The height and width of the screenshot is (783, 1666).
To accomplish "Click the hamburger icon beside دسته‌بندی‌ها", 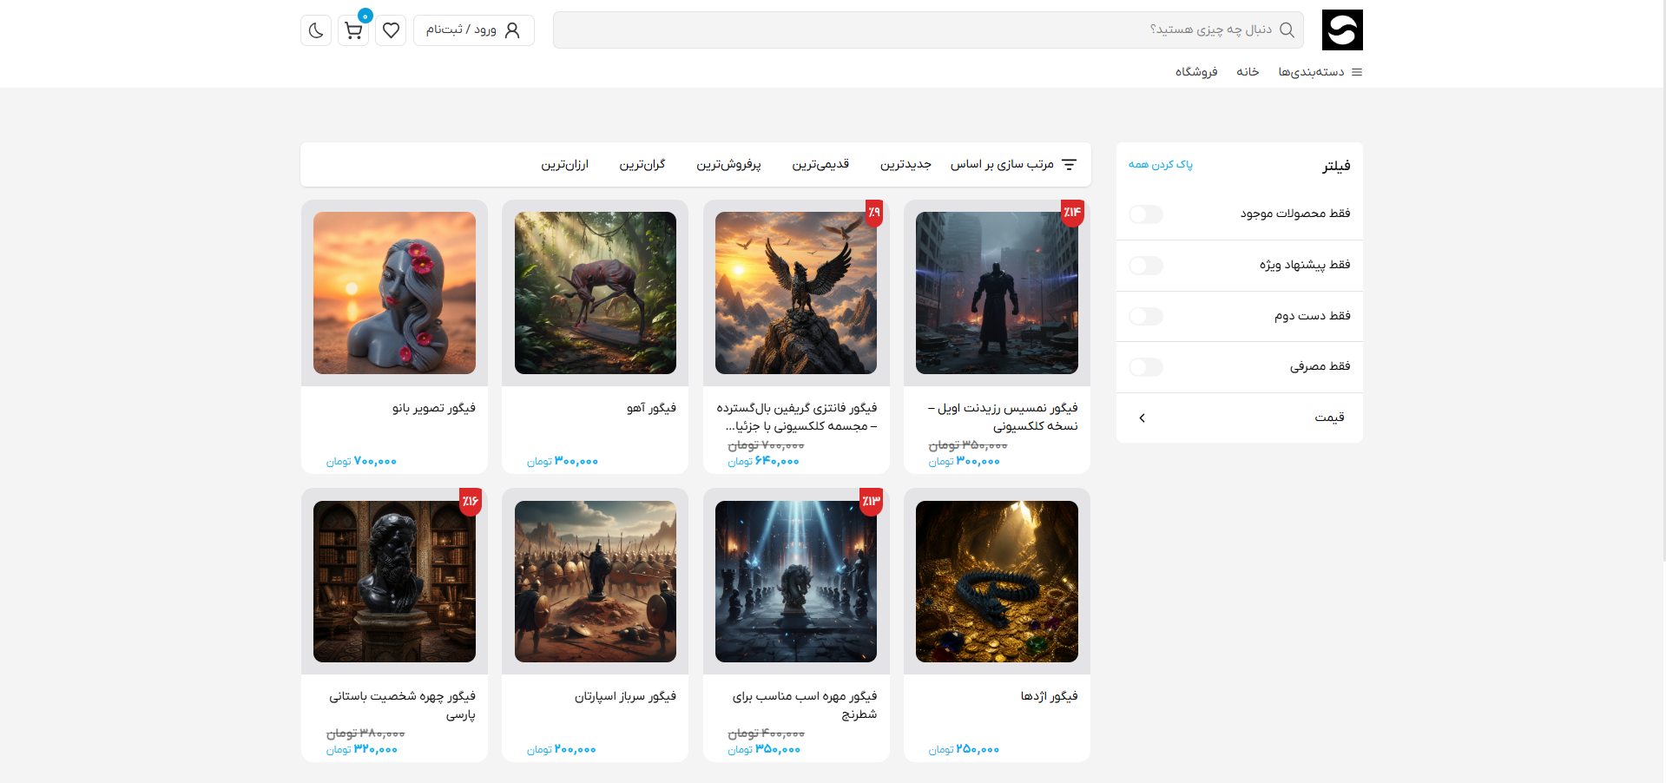I will click(x=1357, y=72).
